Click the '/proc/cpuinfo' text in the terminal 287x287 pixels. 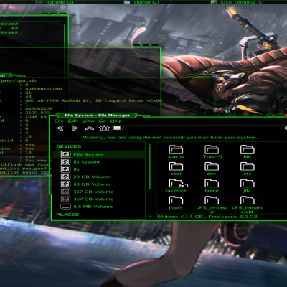click(x=19, y=81)
